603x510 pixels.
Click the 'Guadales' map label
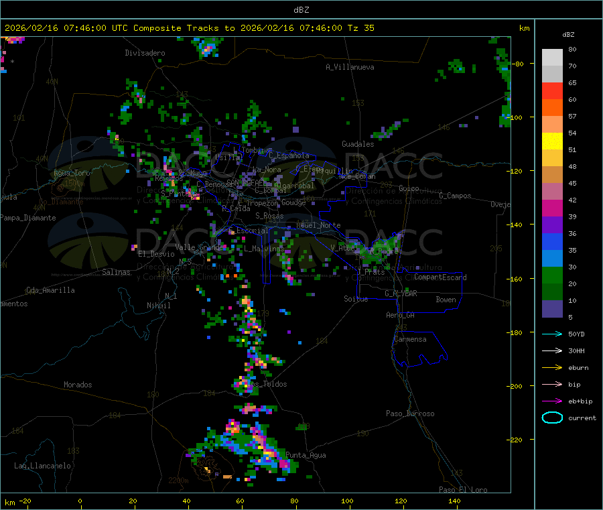(x=358, y=144)
